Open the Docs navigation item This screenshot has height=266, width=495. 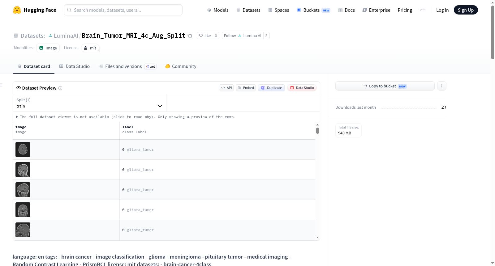(346, 10)
